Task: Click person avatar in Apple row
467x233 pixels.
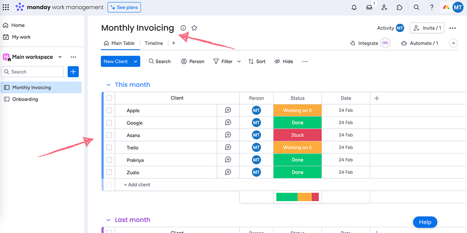Action: pos(256,110)
